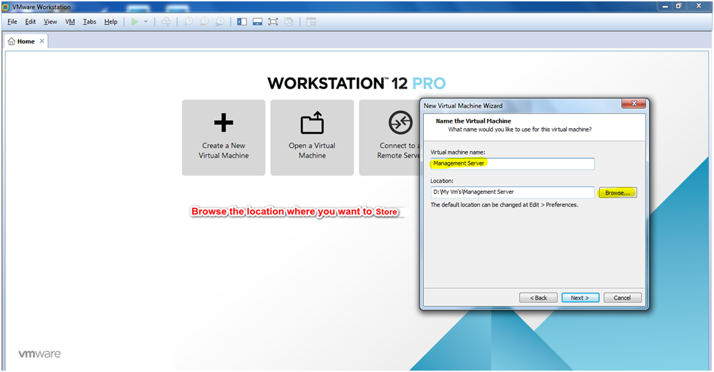The image size is (714, 372).
Task: Click the Browse... button
Action: 618,193
